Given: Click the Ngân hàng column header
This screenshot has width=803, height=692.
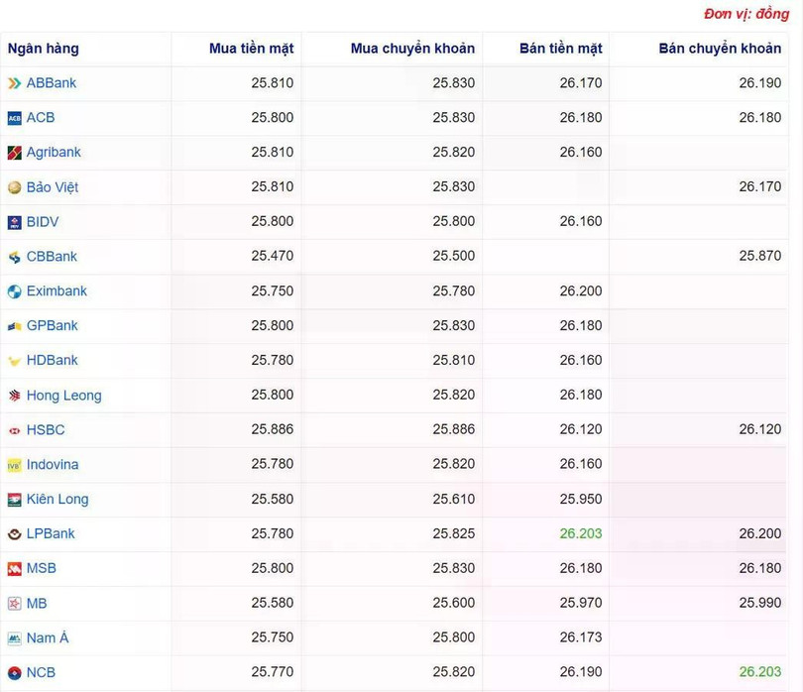Looking at the screenshot, I should (x=44, y=49).
